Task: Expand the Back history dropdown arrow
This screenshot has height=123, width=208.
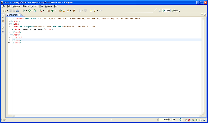Action: (x=98, y=10)
